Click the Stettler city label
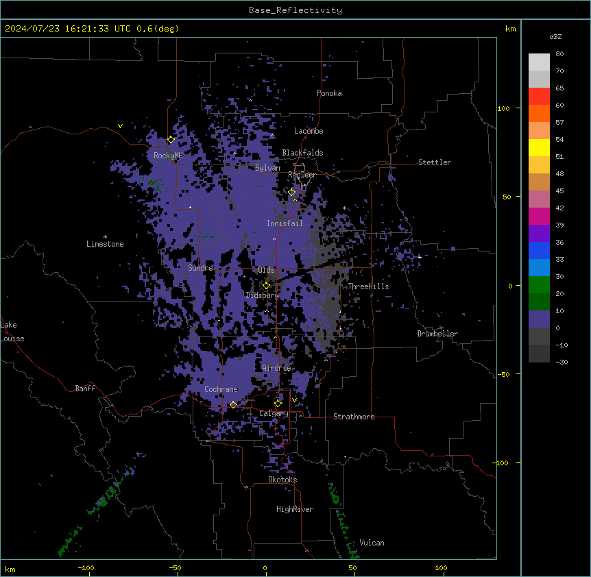 (x=435, y=162)
